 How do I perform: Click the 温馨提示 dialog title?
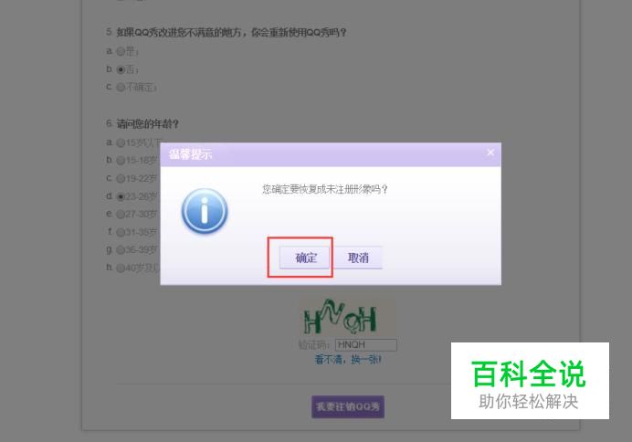pyautogui.click(x=190, y=154)
